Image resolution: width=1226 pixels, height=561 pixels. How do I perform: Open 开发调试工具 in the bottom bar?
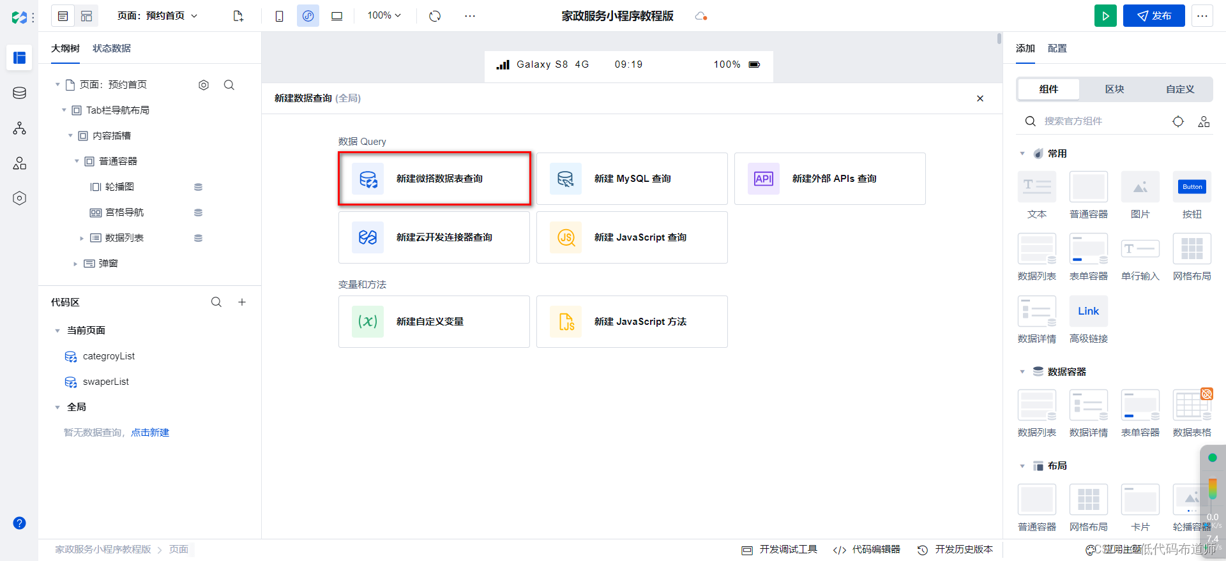point(780,550)
